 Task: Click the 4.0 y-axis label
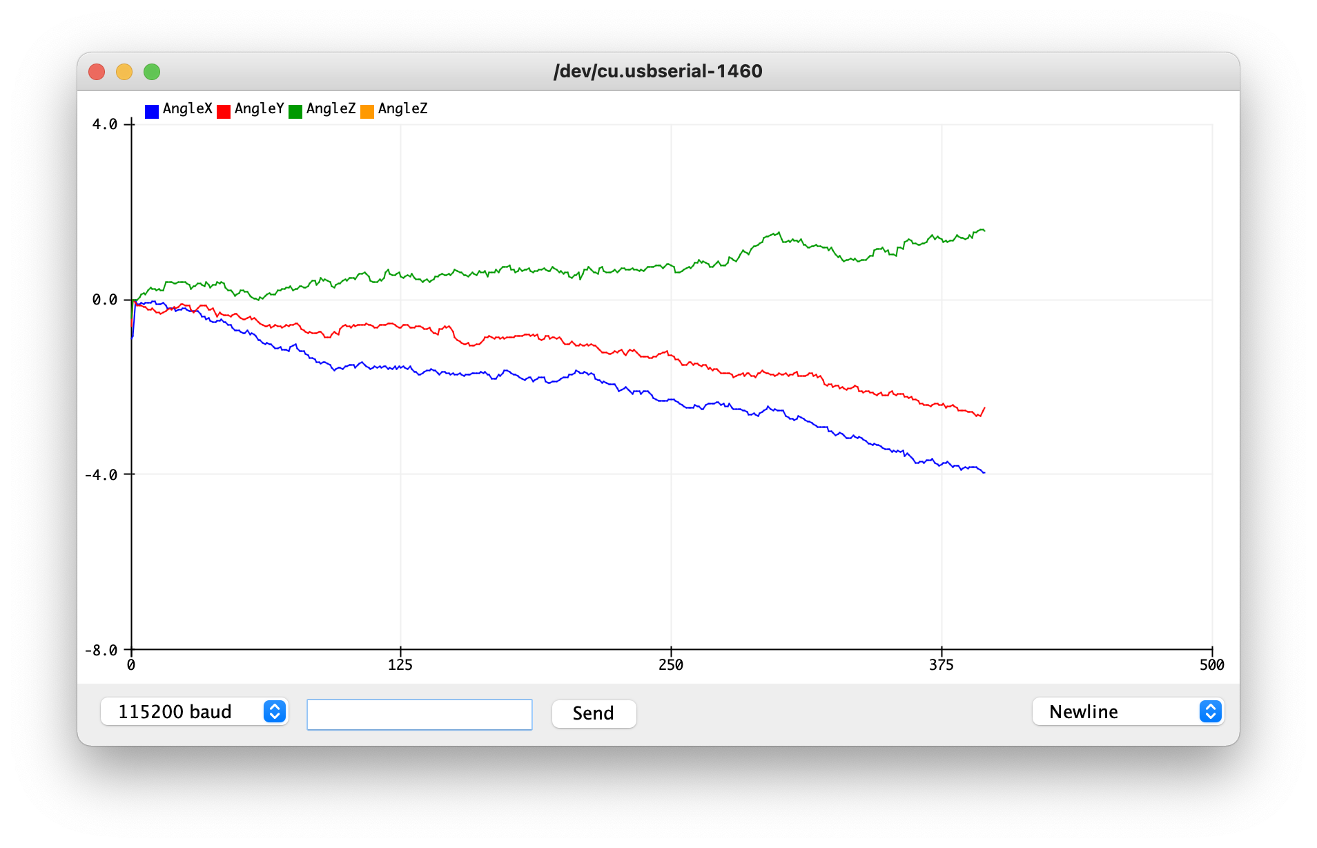tap(105, 124)
